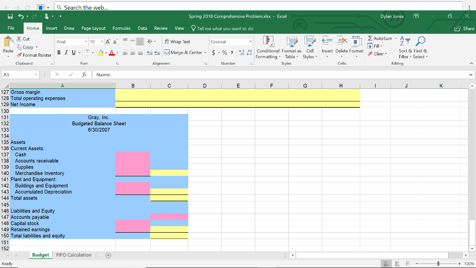Open Sort & Filter menu
This screenshot has width=476, height=268.
(x=405, y=47)
